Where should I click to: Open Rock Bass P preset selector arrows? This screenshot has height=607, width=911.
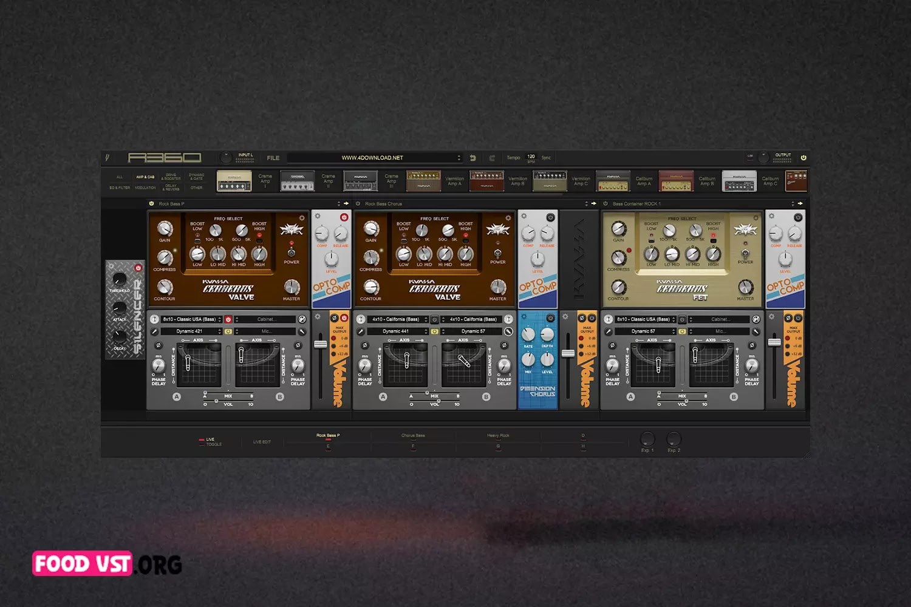coord(339,204)
